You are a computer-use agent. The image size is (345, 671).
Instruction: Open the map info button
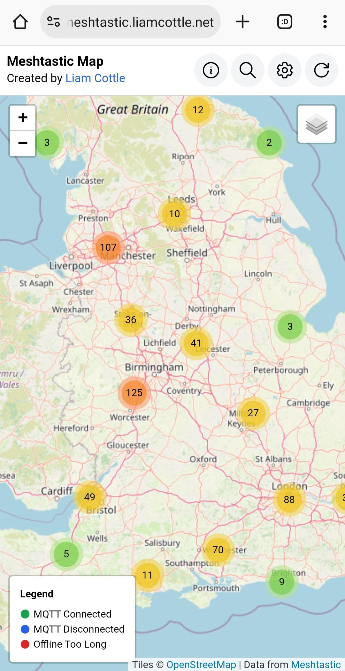pyautogui.click(x=211, y=70)
